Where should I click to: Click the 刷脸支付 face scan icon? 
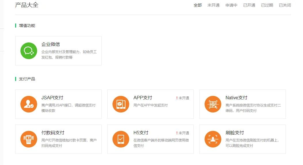click(x=213, y=139)
